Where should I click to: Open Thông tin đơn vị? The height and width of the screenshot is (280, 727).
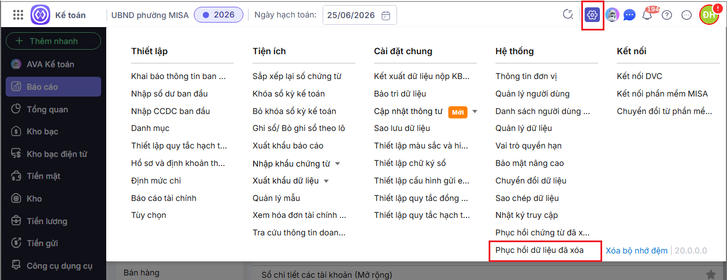pyautogui.click(x=526, y=76)
